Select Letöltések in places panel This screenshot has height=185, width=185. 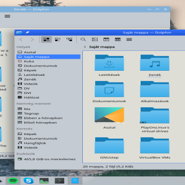pos(49,75)
